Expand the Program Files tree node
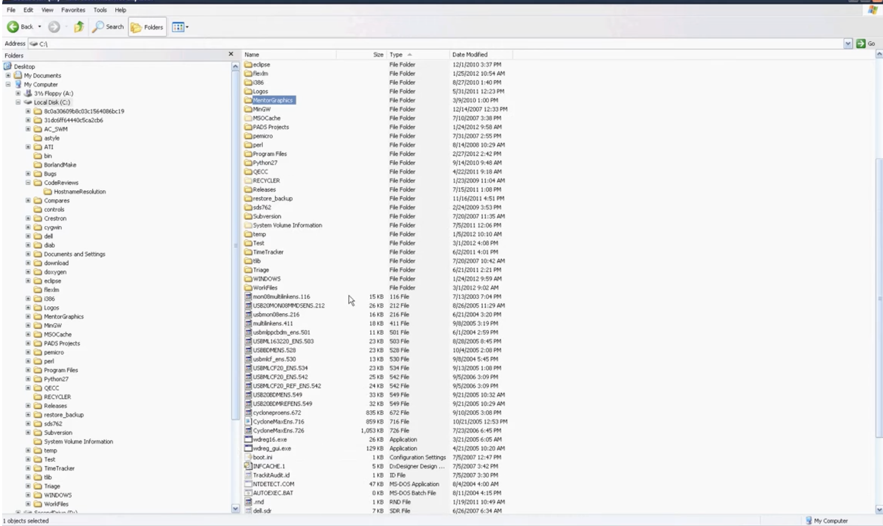Viewport: 883px width, 526px height. (28, 370)
